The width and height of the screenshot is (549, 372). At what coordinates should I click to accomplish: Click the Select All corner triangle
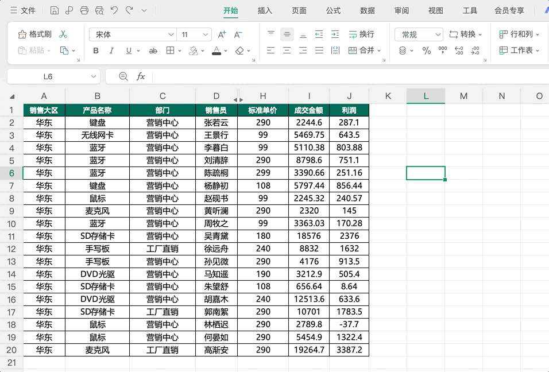(12, 96)
